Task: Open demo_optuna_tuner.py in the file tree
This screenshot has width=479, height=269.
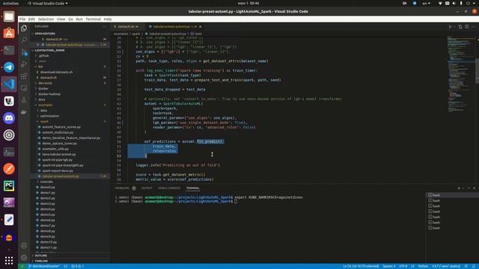Action: (x=59, y=143)
